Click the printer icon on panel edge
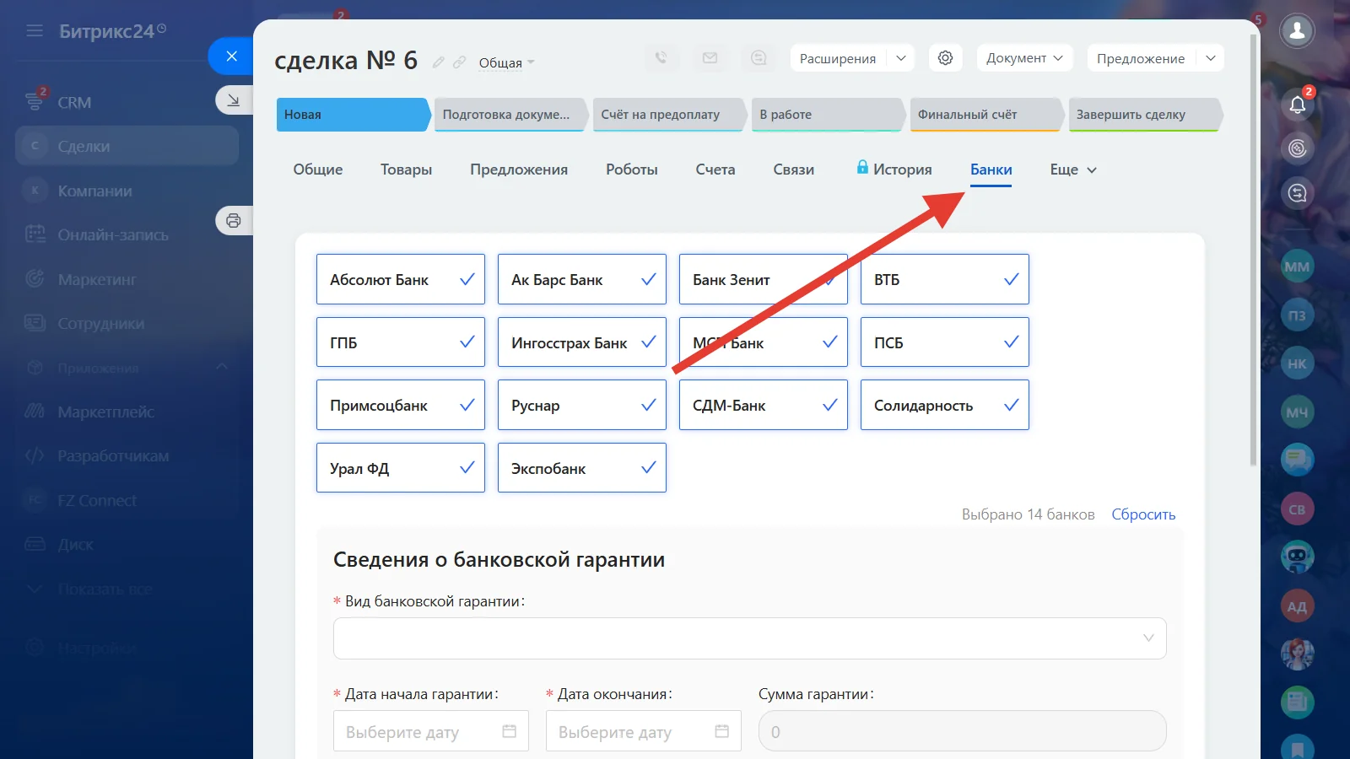1350x759 pixels. [x=234, y=221]
